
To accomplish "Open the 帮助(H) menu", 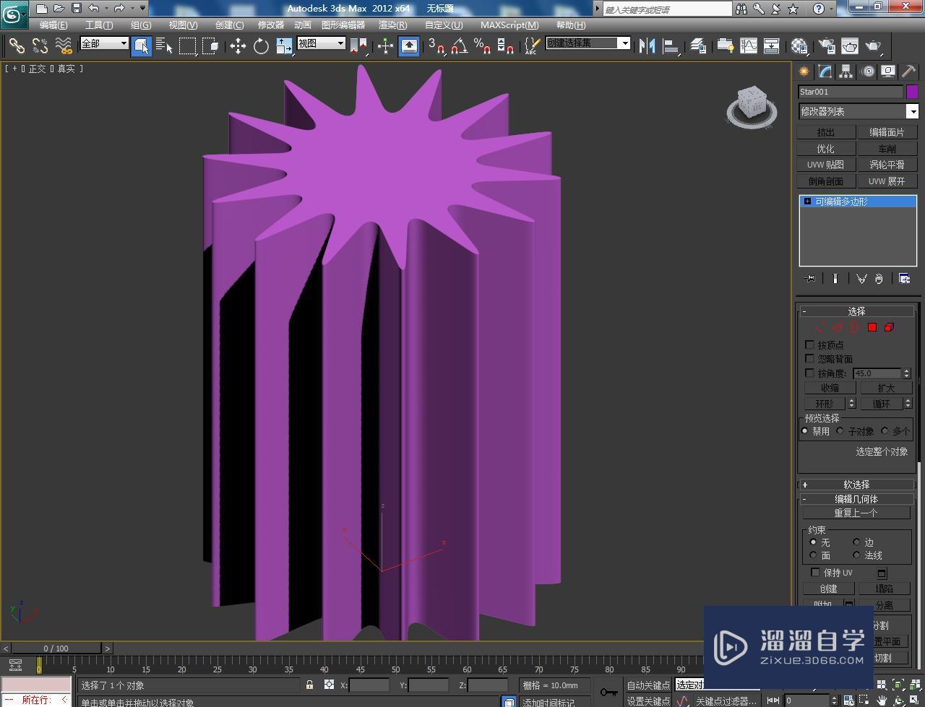I will [x=571, y=25].
